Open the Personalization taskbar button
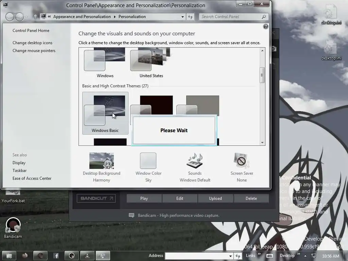348x261 pixels. coord(103,256)
